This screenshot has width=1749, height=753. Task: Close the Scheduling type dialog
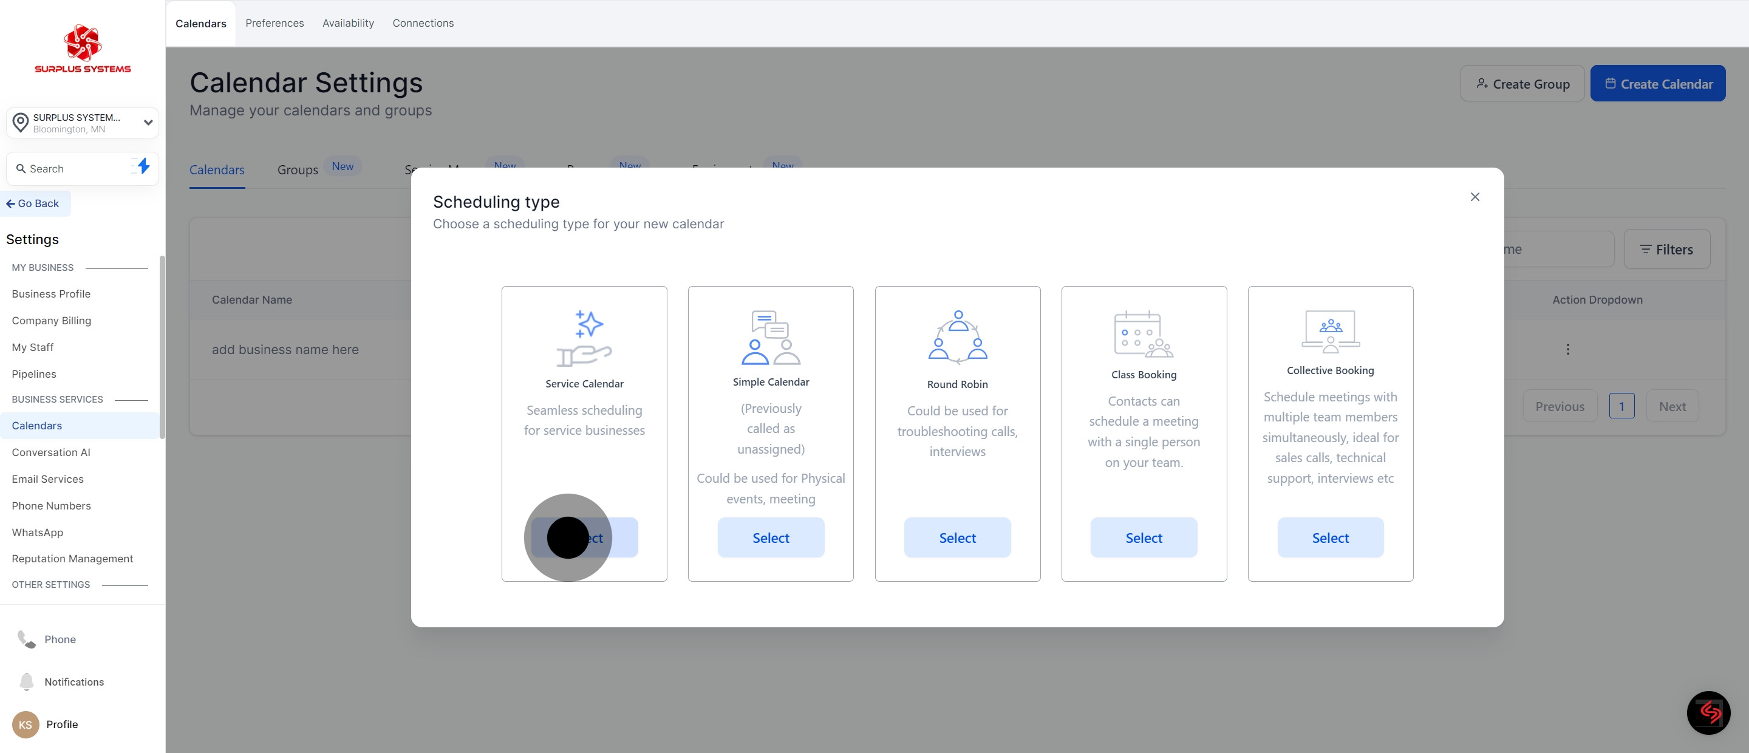tap(1475, 197)
